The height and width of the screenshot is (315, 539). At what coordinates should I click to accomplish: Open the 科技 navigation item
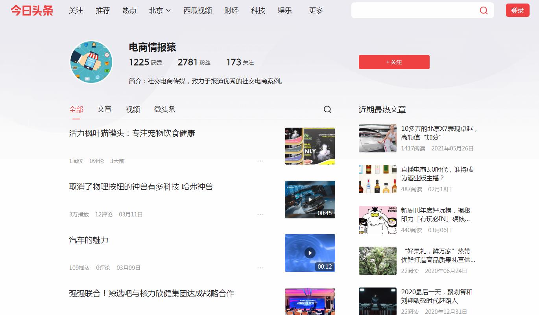258,11
